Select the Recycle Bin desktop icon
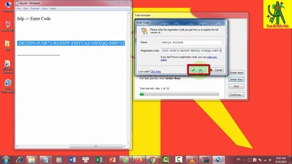292x164 pixels. 8,26
